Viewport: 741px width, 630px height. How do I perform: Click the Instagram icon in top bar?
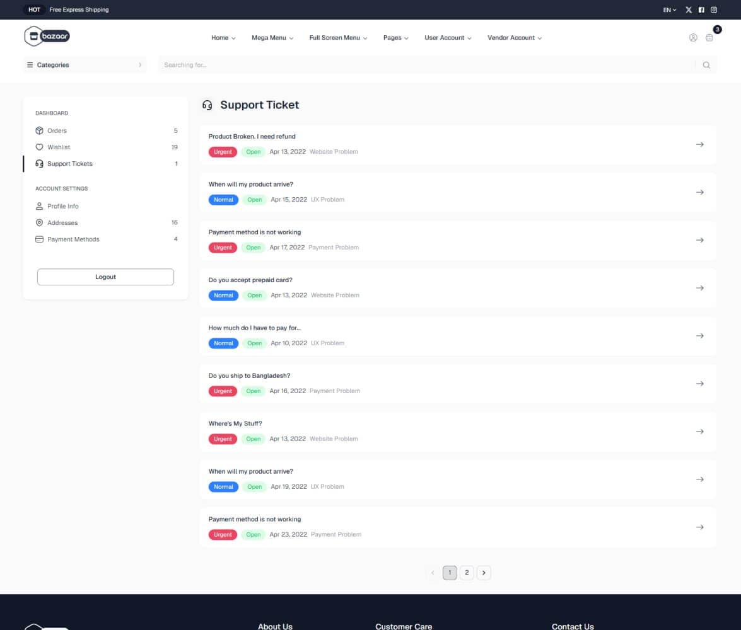pos(714,9)
